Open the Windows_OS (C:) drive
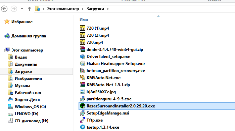235x131 pixels. 30,107
